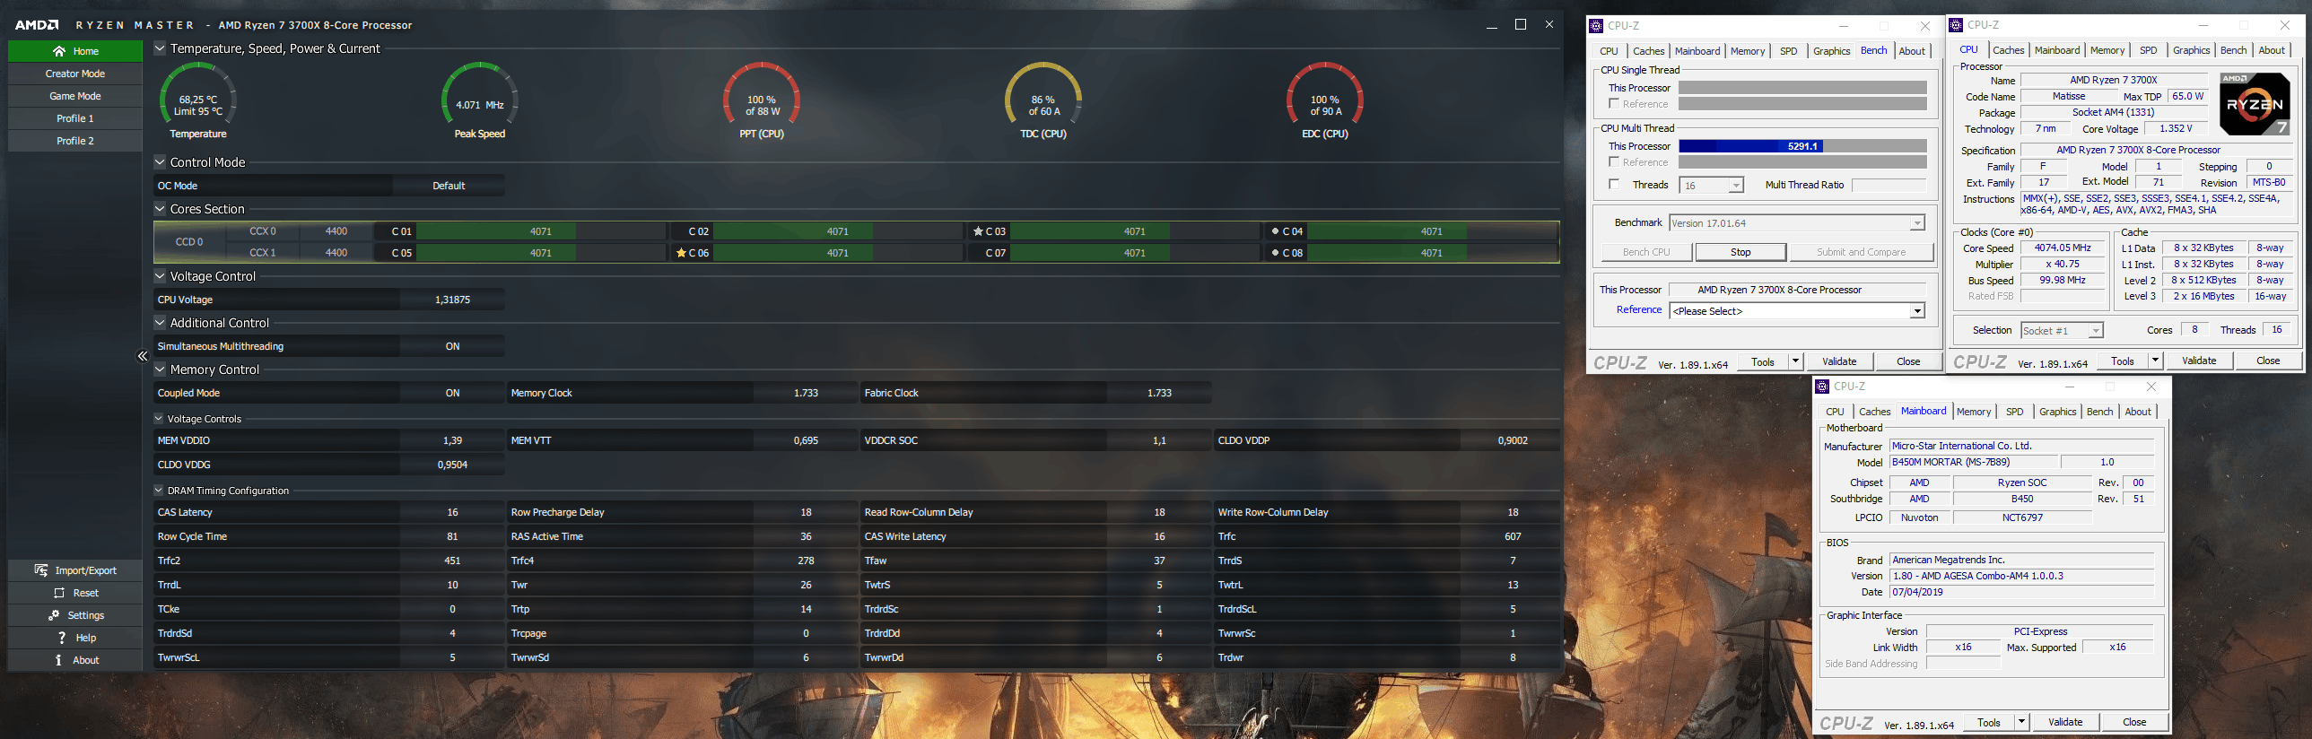Click the star icon on core C 03

tap(978, 231)
